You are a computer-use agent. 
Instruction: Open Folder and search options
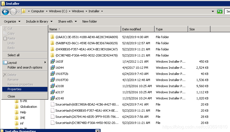coord(25,67)
